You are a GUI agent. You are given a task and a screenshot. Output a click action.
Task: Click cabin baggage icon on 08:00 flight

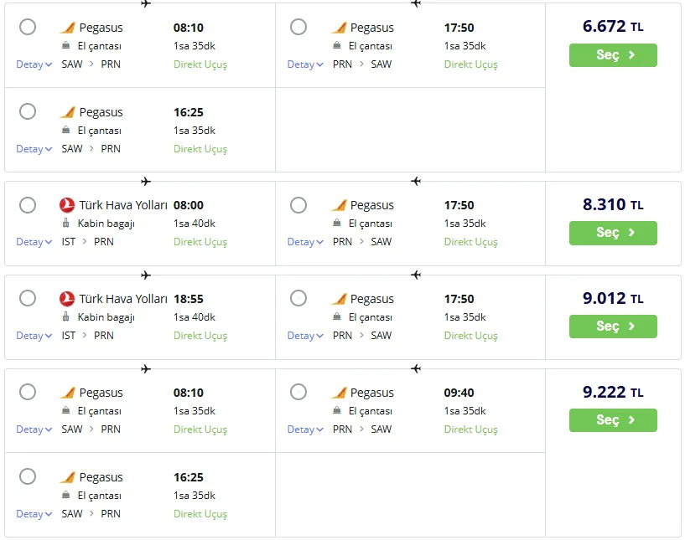(67, 224)
